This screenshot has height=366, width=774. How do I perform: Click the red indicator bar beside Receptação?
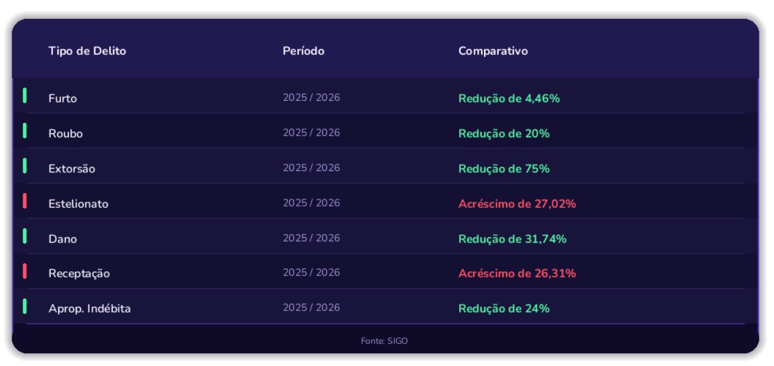click(24, 271)
